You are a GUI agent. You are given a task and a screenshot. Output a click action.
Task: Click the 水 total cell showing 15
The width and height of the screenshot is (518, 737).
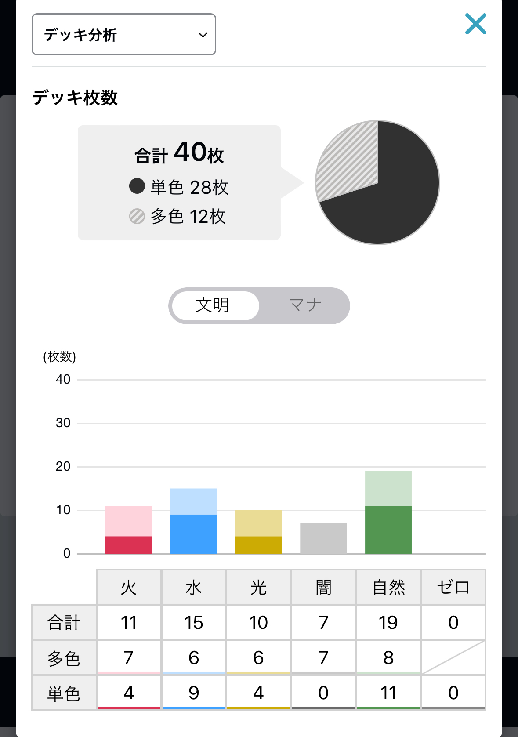[194, 622]
